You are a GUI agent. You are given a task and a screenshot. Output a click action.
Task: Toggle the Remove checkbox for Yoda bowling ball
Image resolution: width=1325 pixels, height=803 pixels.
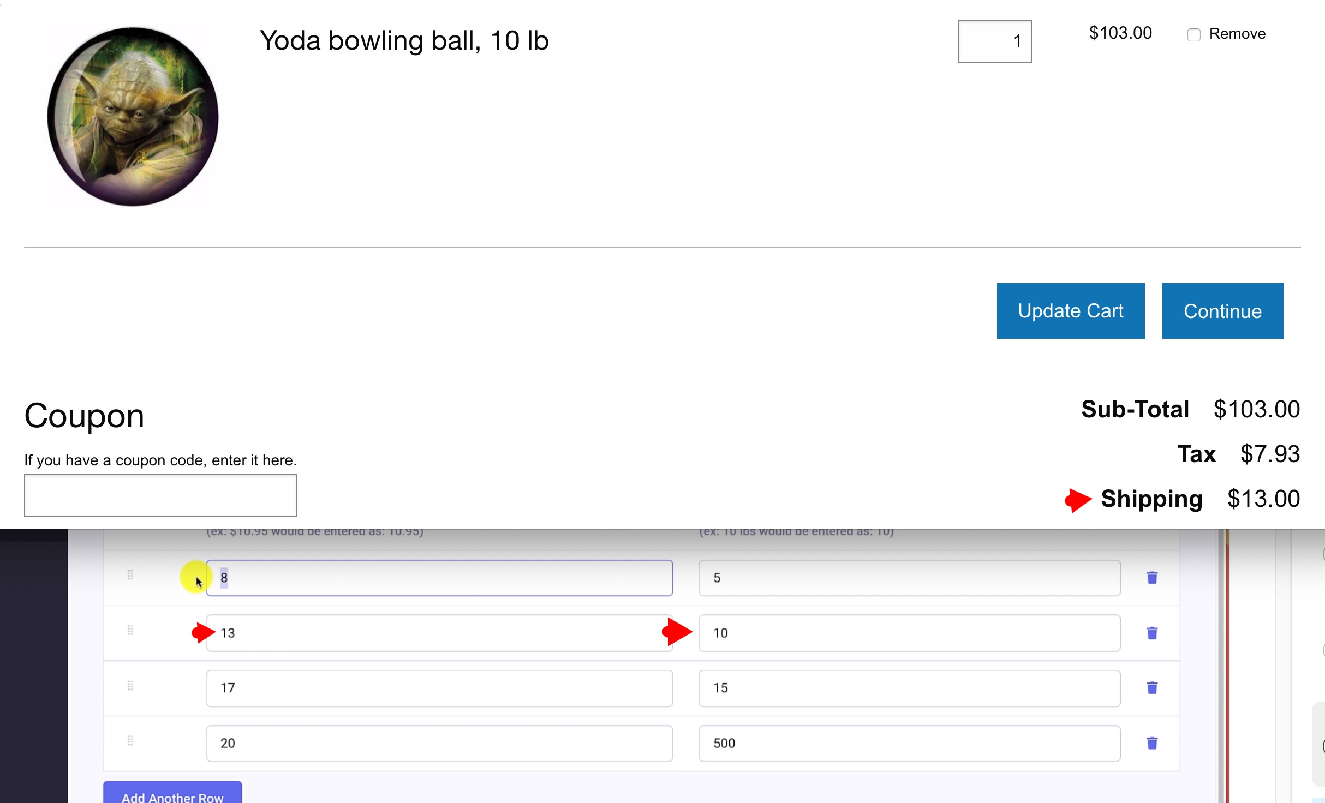[x=1195, y=34]
